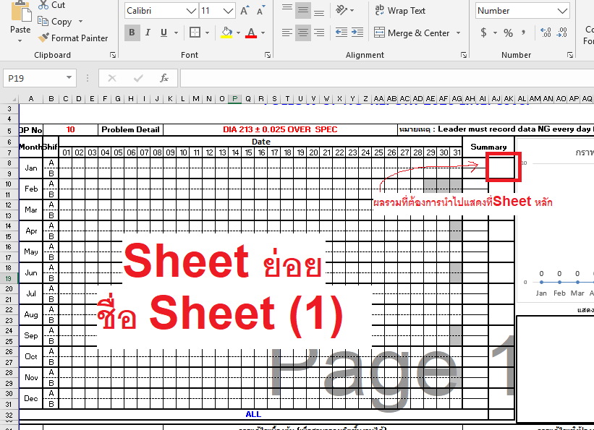Image resolution: width=594 pixels, height=430 pixels.
Task: Open the Clipboard pane launcher
Action: click(113, 55)
